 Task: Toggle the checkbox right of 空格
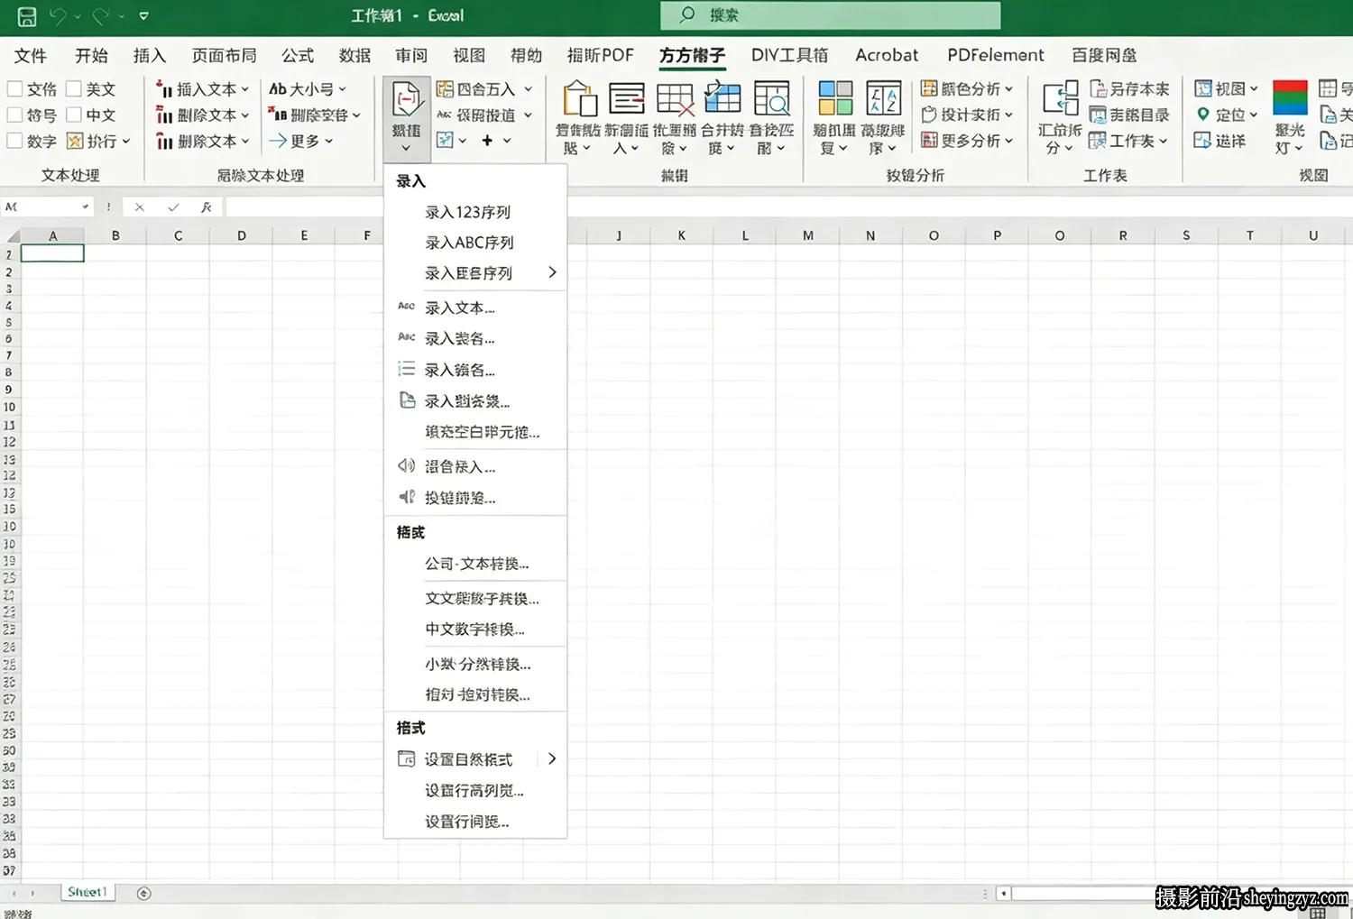74,88
